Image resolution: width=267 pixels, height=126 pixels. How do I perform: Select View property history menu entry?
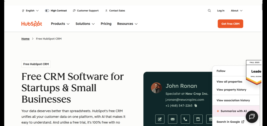pyautogui.click(x=231, y=90)
